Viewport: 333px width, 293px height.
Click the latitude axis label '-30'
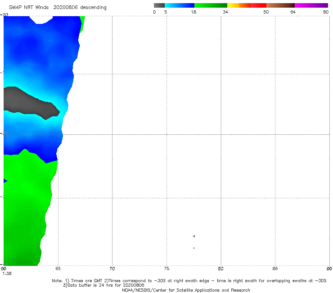[x=4, y=133]
